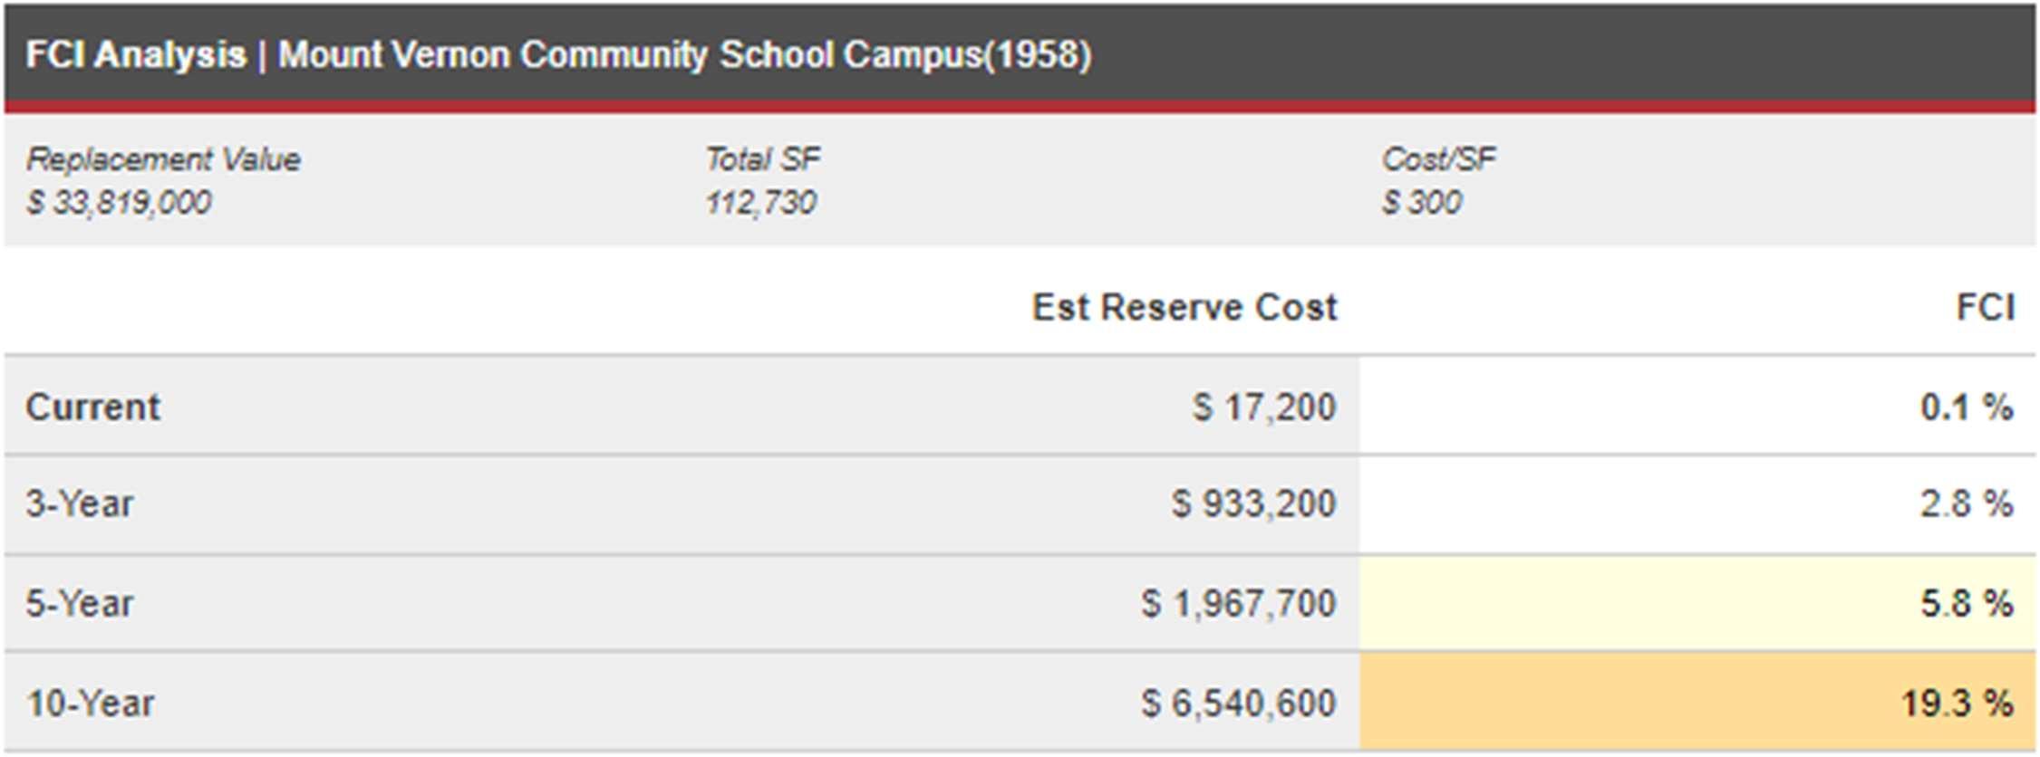This screenshot has width=2040, height=757.
Task: Click the FCI column header
Action: [x=1985, y=308]
